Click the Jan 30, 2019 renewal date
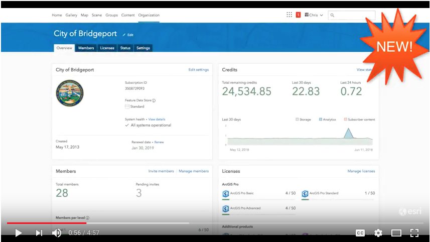 tap(142, 148)
